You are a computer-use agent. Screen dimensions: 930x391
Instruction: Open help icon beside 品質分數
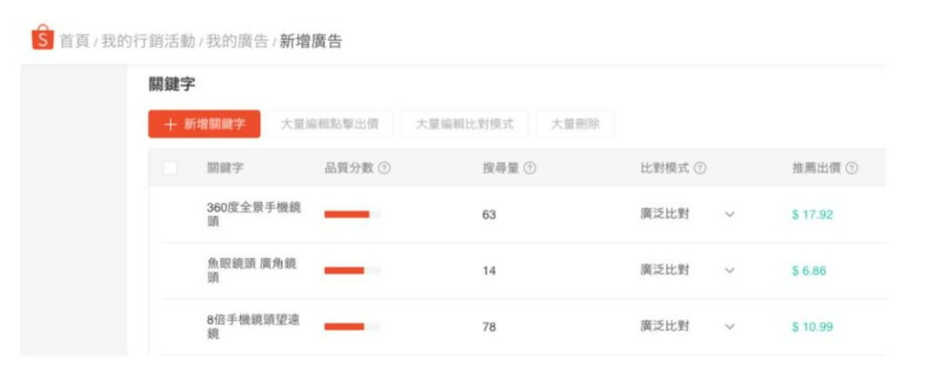pyautogui.click(x=384, y=169)
